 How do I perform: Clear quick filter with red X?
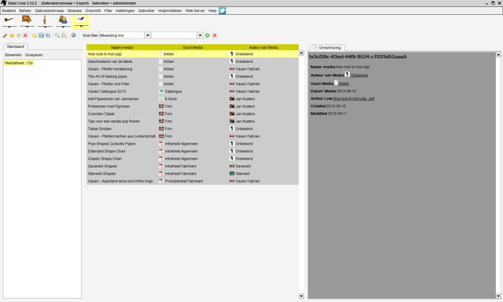tap(215, 35)
